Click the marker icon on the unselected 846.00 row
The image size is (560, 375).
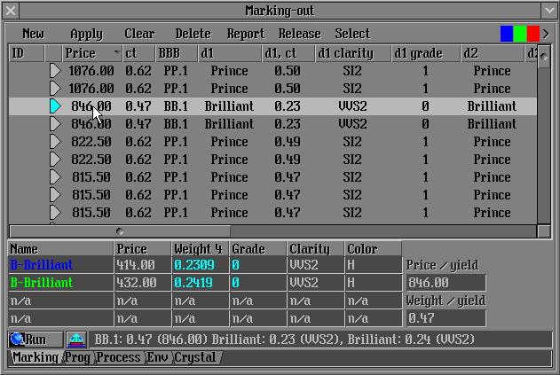(55, 124)
